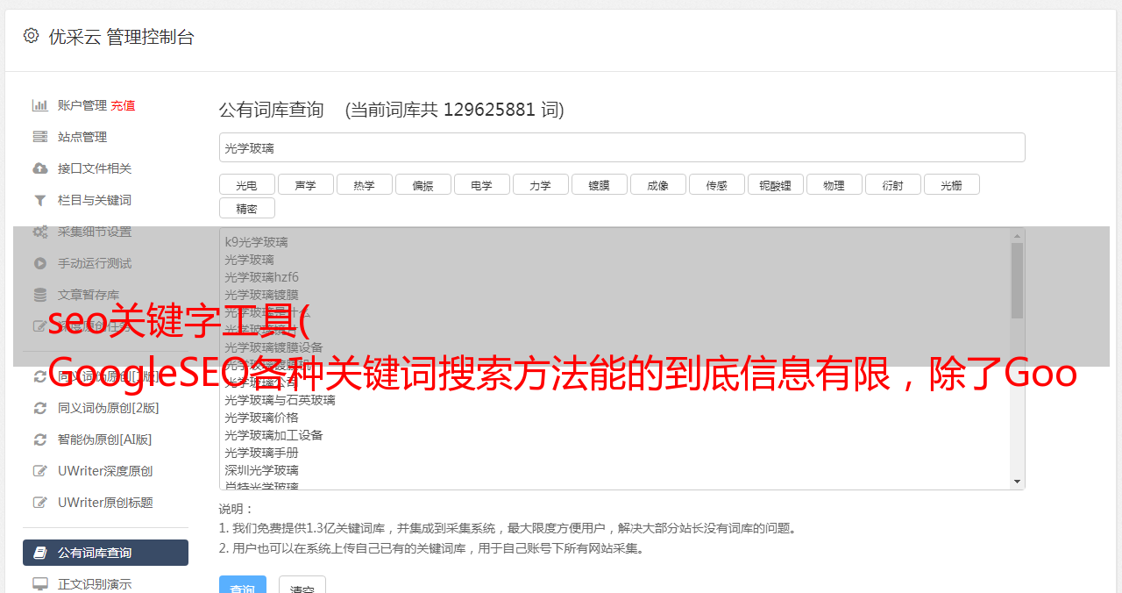The image size is (1122, 593).
Task: Click the 衍射 tag button
Action: pos(893,185)
